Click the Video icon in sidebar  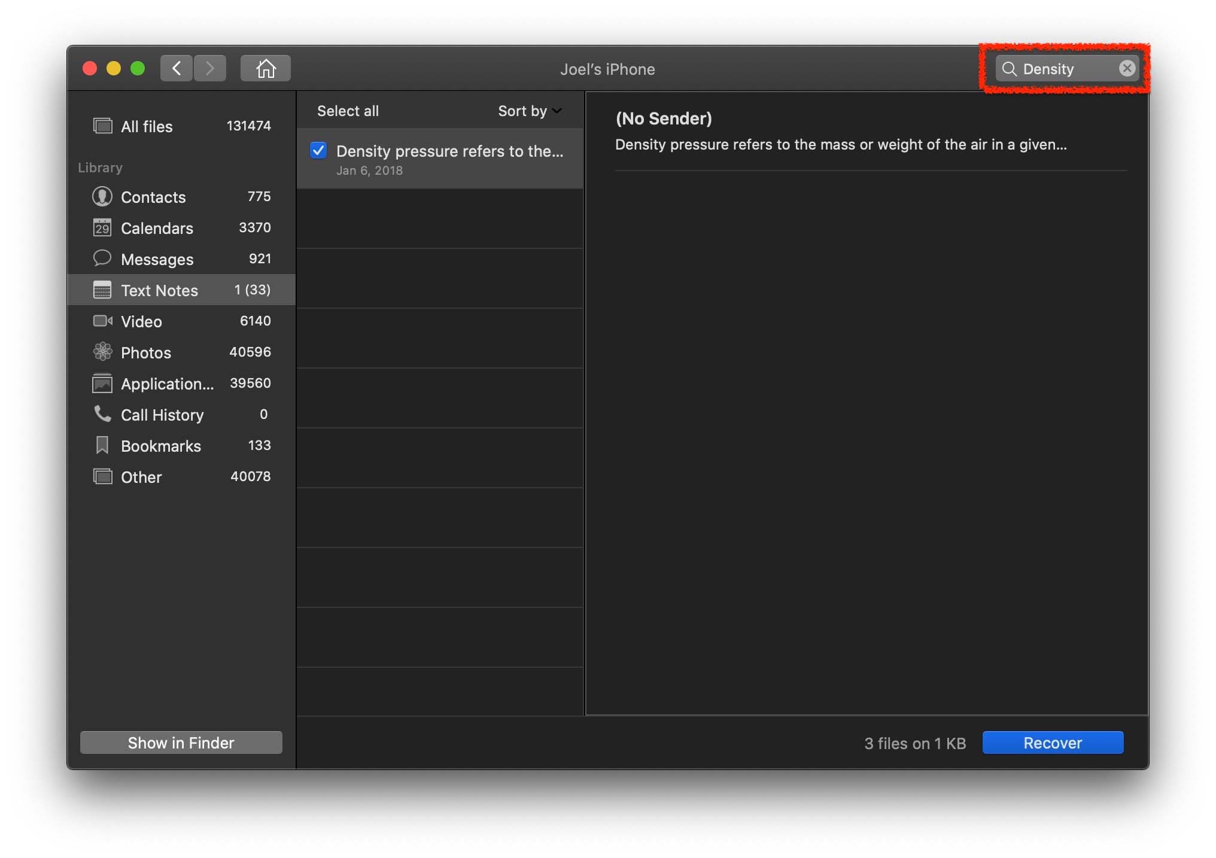(x=102, y=321)
